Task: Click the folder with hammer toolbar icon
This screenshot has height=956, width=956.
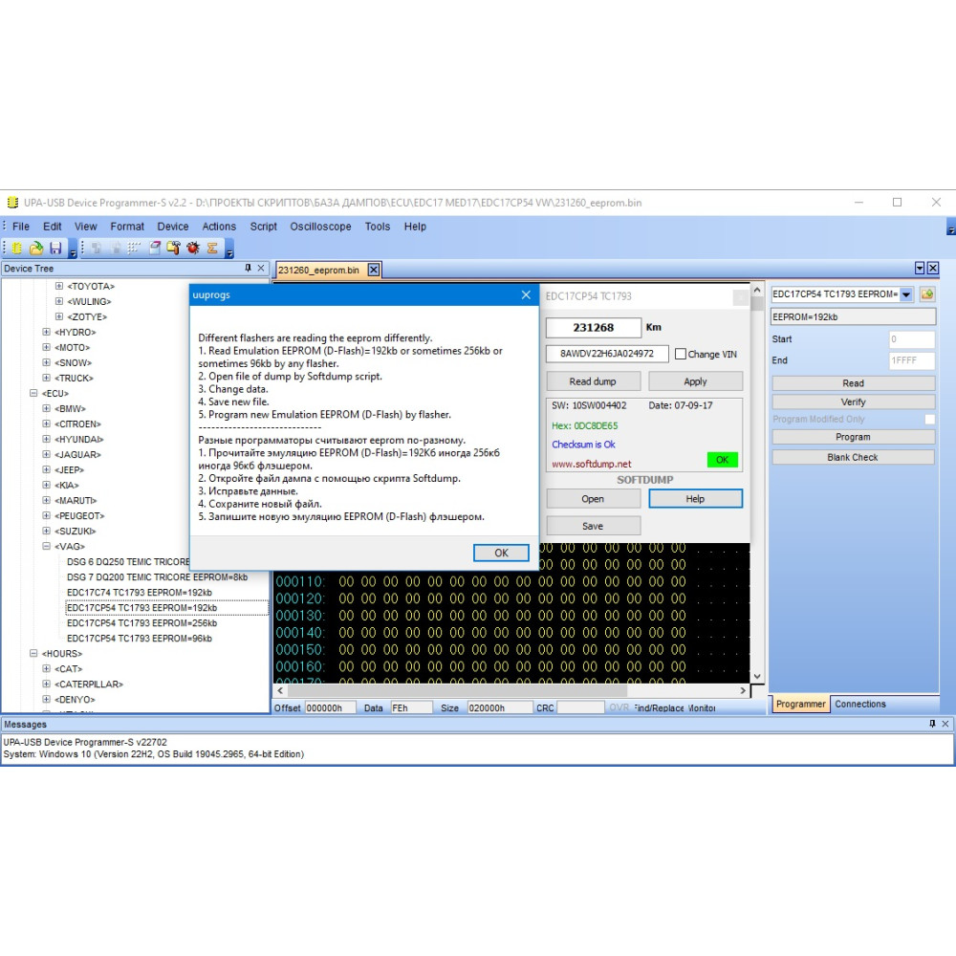Action: click(174, 248)
